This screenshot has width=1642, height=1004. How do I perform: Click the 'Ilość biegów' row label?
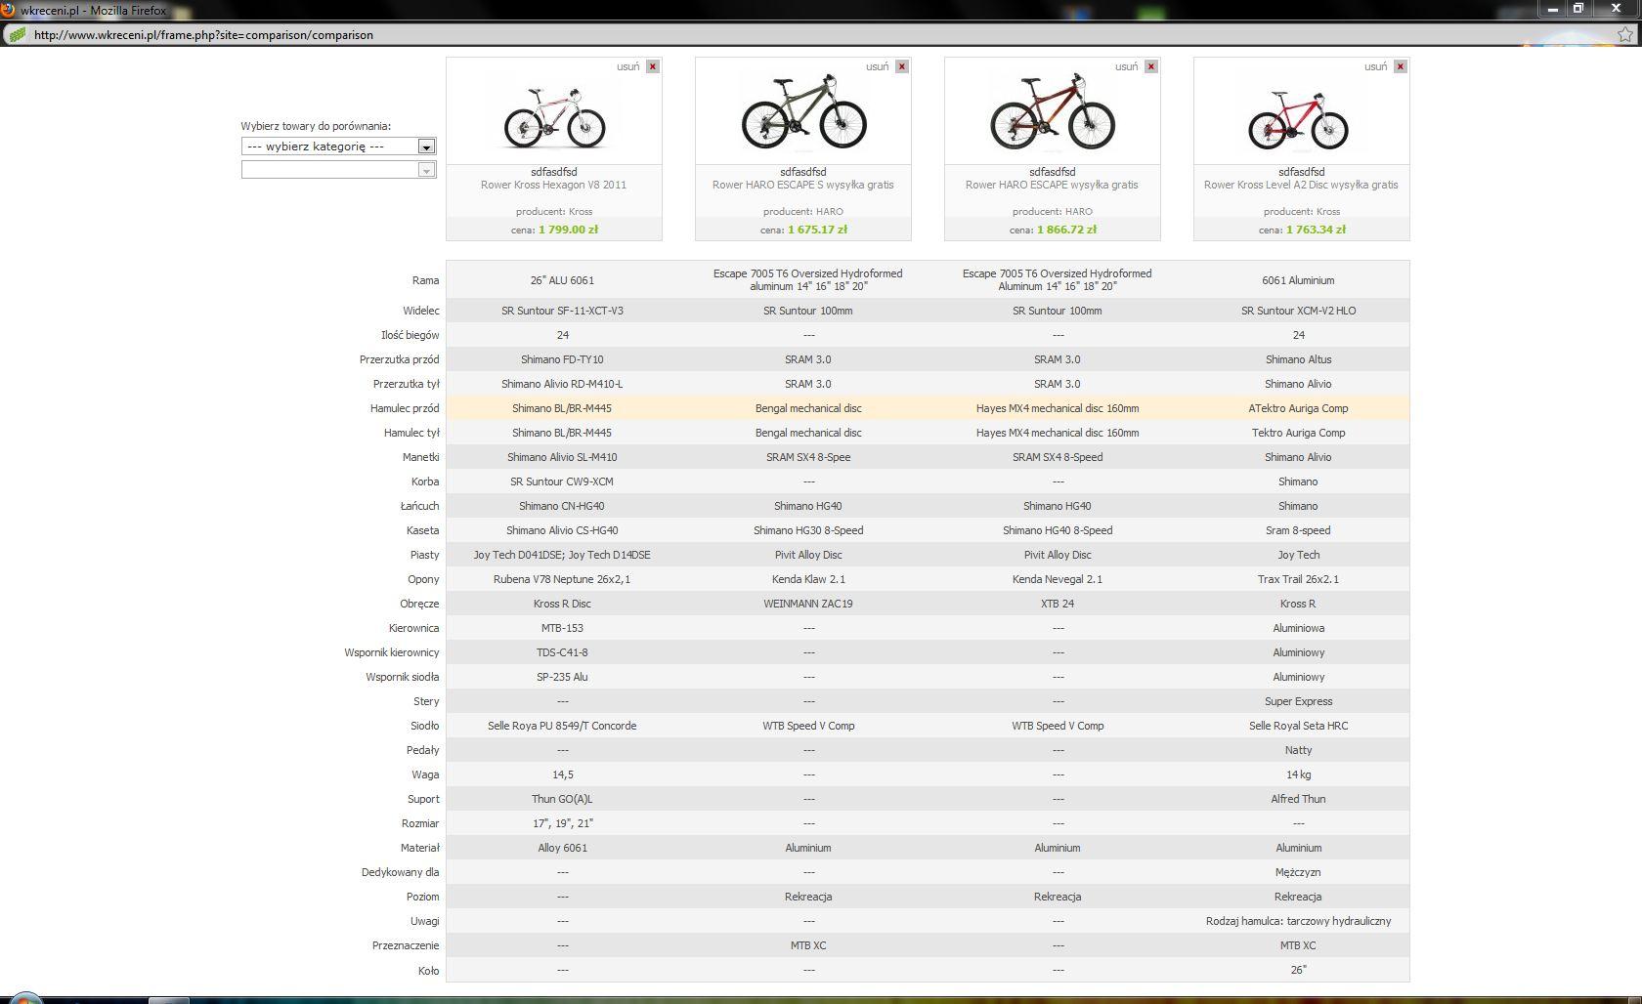pos(410,335)
